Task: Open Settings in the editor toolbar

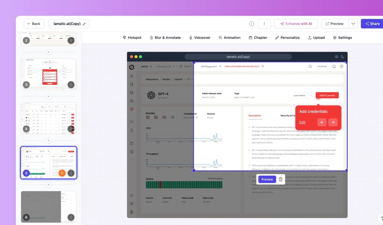Action: tap(342, 37)
